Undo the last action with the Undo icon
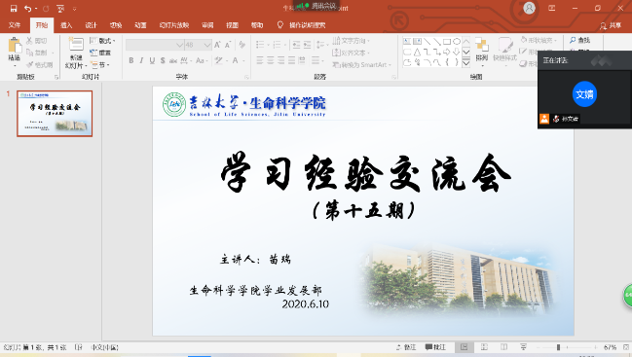 click(x=28, y=8)
